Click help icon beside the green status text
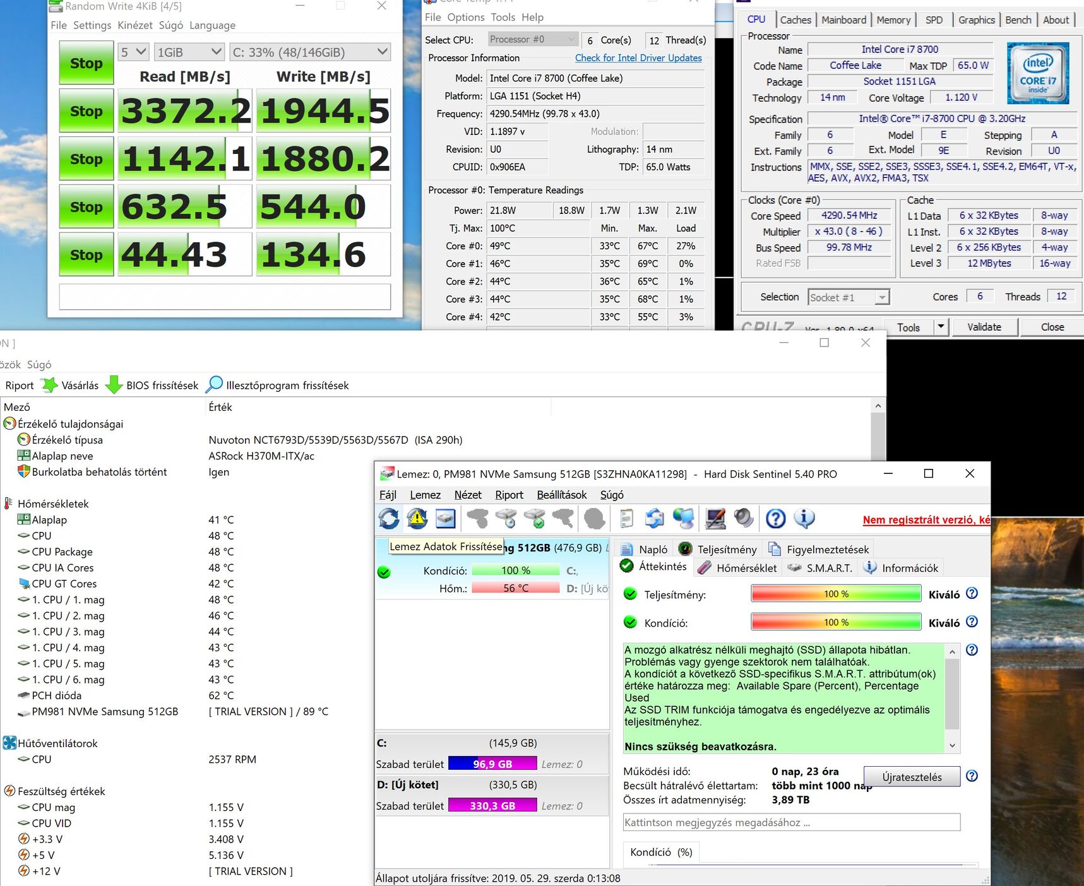The image size is (1084, 886). tap(972, 649)
